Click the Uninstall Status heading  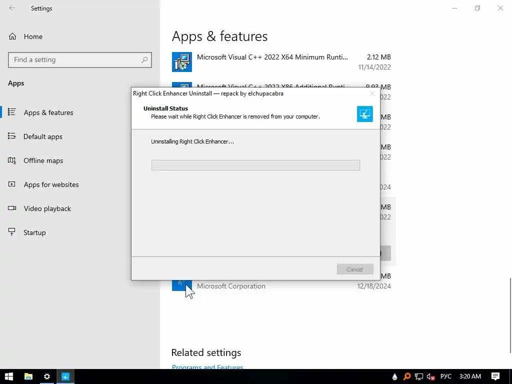(x=165, y=108)
